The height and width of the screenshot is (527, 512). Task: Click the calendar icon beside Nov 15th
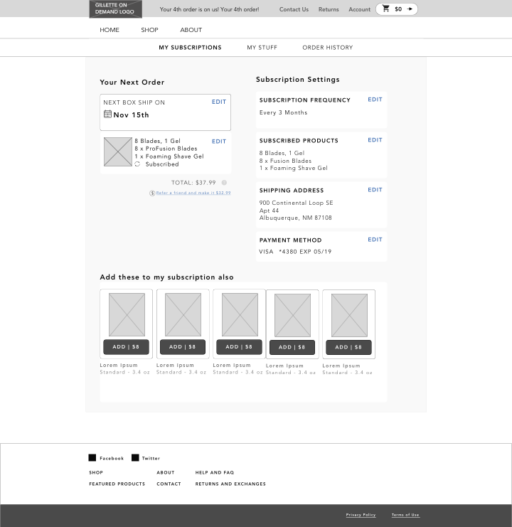pyautogui.click(x=107, y=115)
